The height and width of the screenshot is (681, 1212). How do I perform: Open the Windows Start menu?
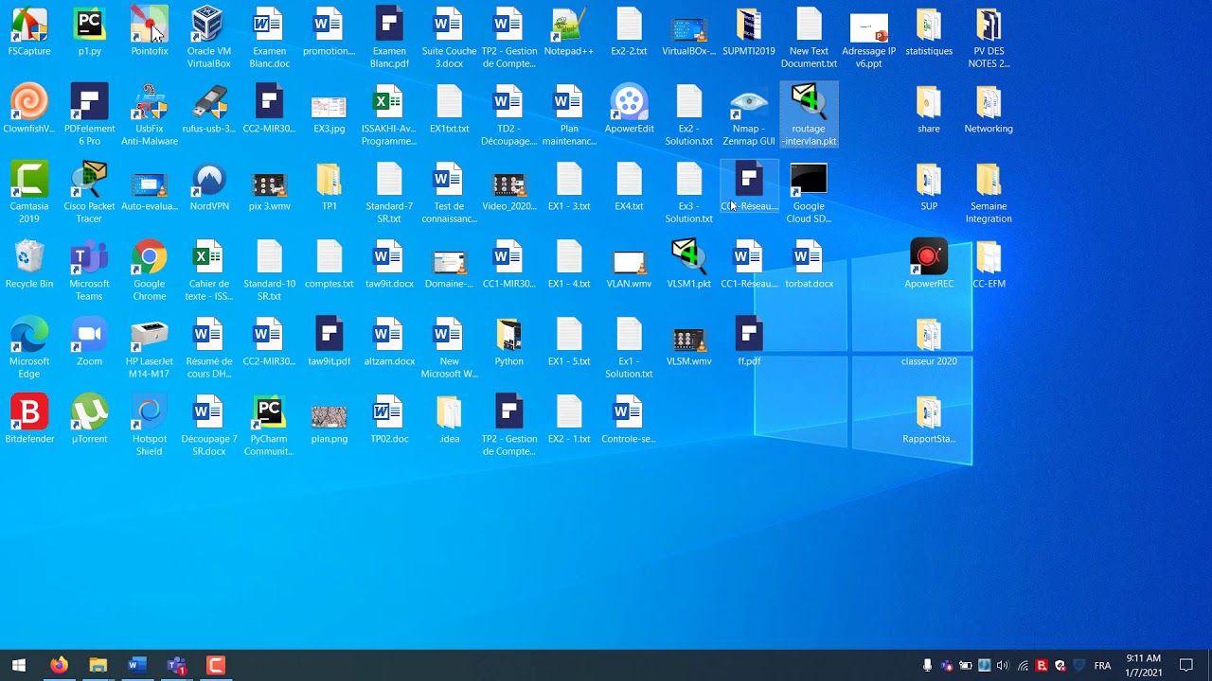(18, 665)
